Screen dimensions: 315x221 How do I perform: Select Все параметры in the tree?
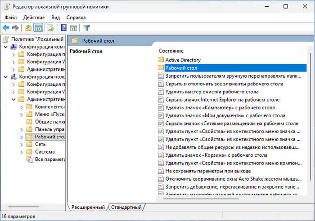(x=49, y=159)
